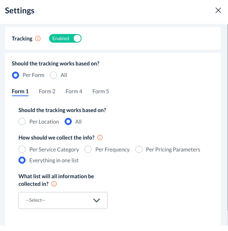228x231 pixels.
Task: Click info icon beside 'collected in?' label
Action: click(54, 184)
